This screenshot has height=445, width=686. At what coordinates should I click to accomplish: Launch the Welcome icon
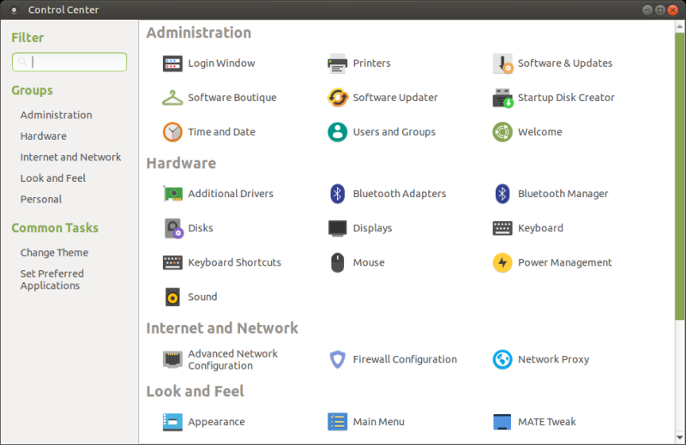502,132
